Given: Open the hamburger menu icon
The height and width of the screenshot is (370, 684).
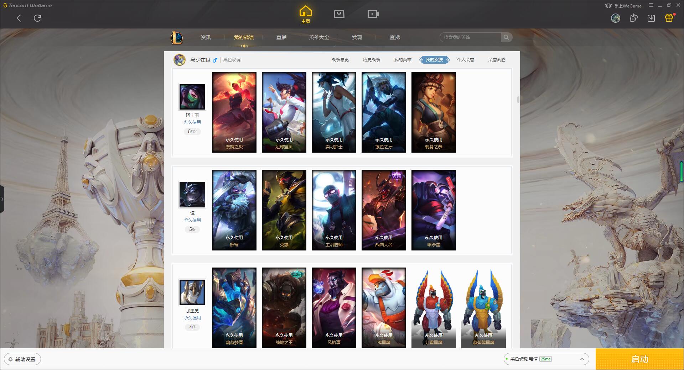Looking at the screenshot, I should tap(651, 5).
